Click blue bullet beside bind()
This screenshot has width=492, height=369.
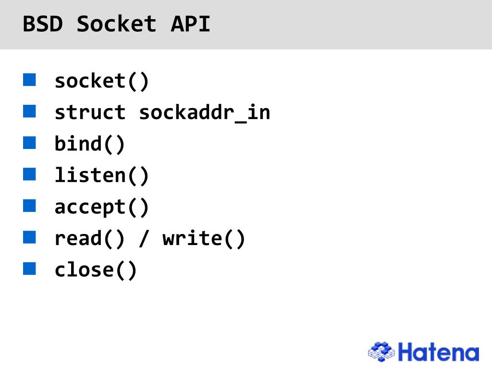29,142
